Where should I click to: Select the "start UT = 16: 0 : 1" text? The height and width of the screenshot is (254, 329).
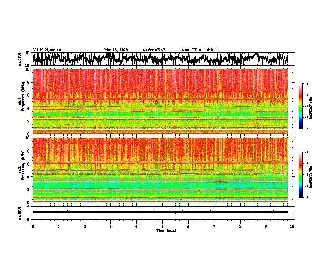point(201,50)
